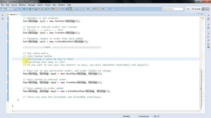
Task: Toggle Mark Occurrences highlighted button
Action: tap(70, 9)
